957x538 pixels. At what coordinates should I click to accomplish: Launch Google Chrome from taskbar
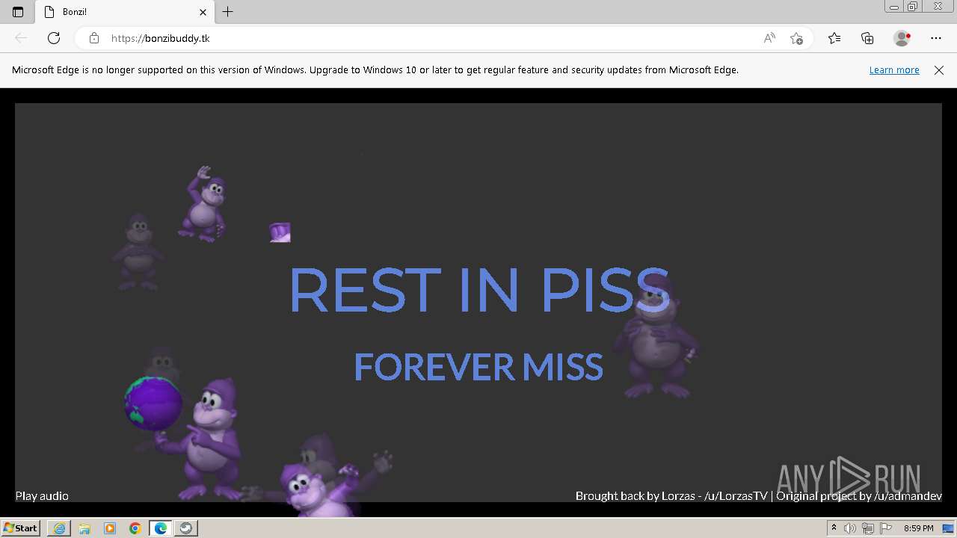tap(135, 528)
